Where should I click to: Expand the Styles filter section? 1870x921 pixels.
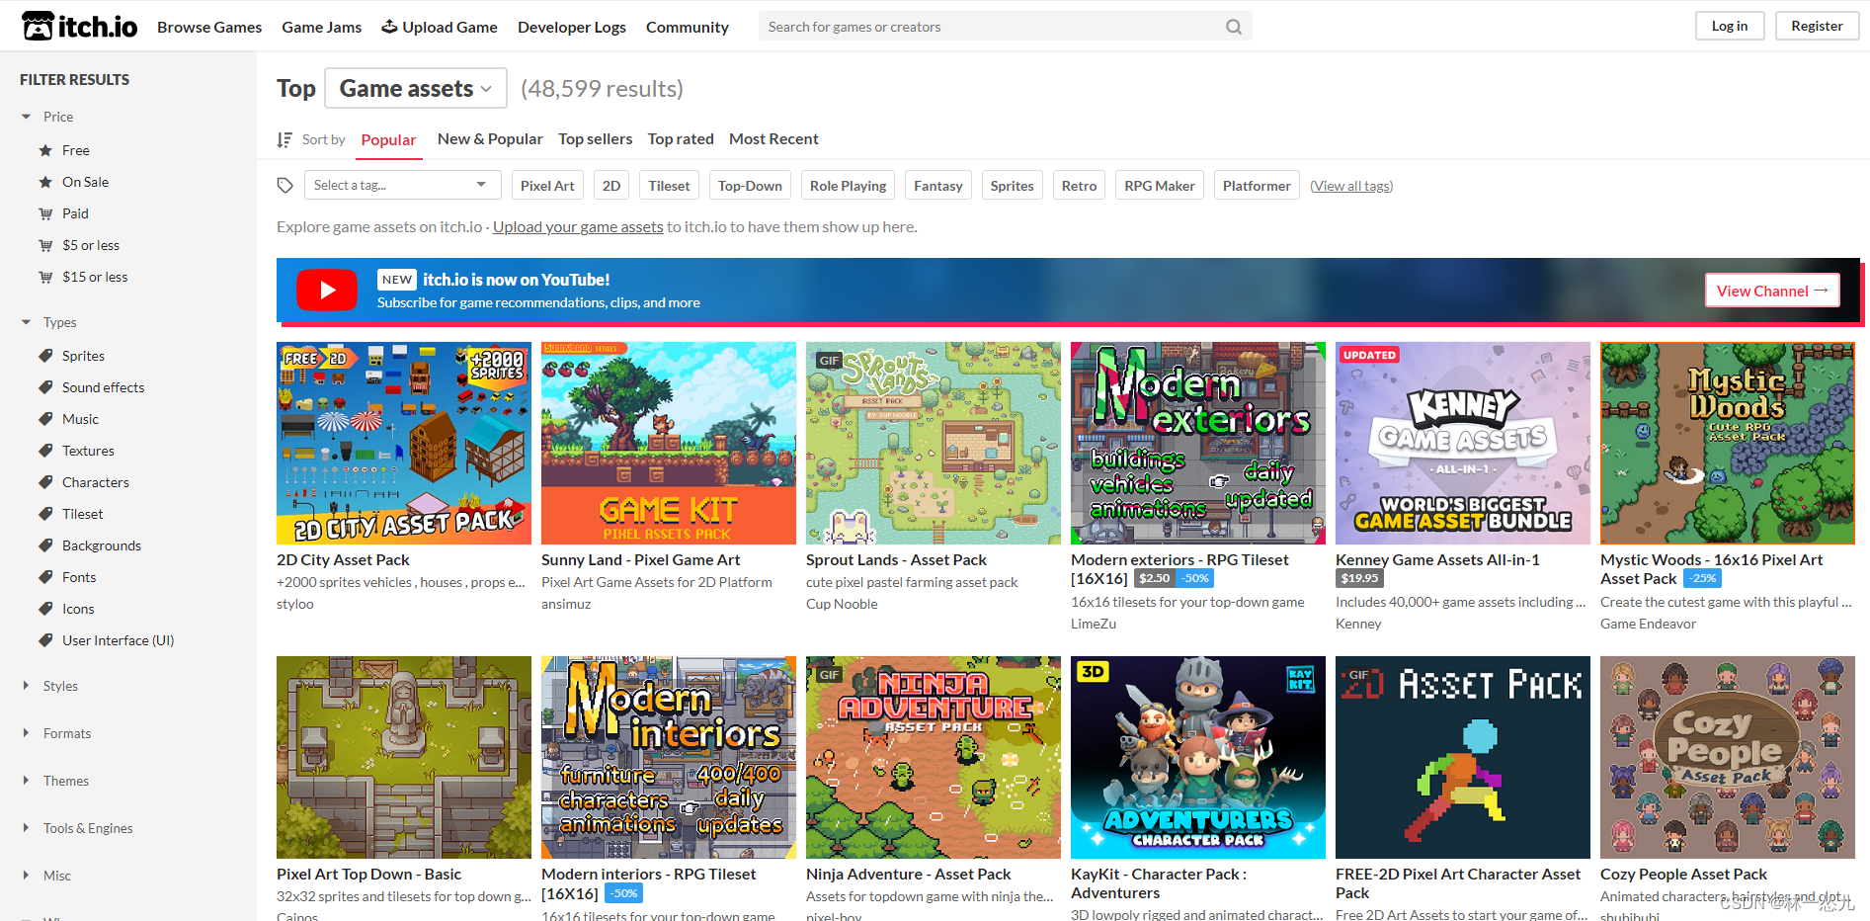pos(49,686)
